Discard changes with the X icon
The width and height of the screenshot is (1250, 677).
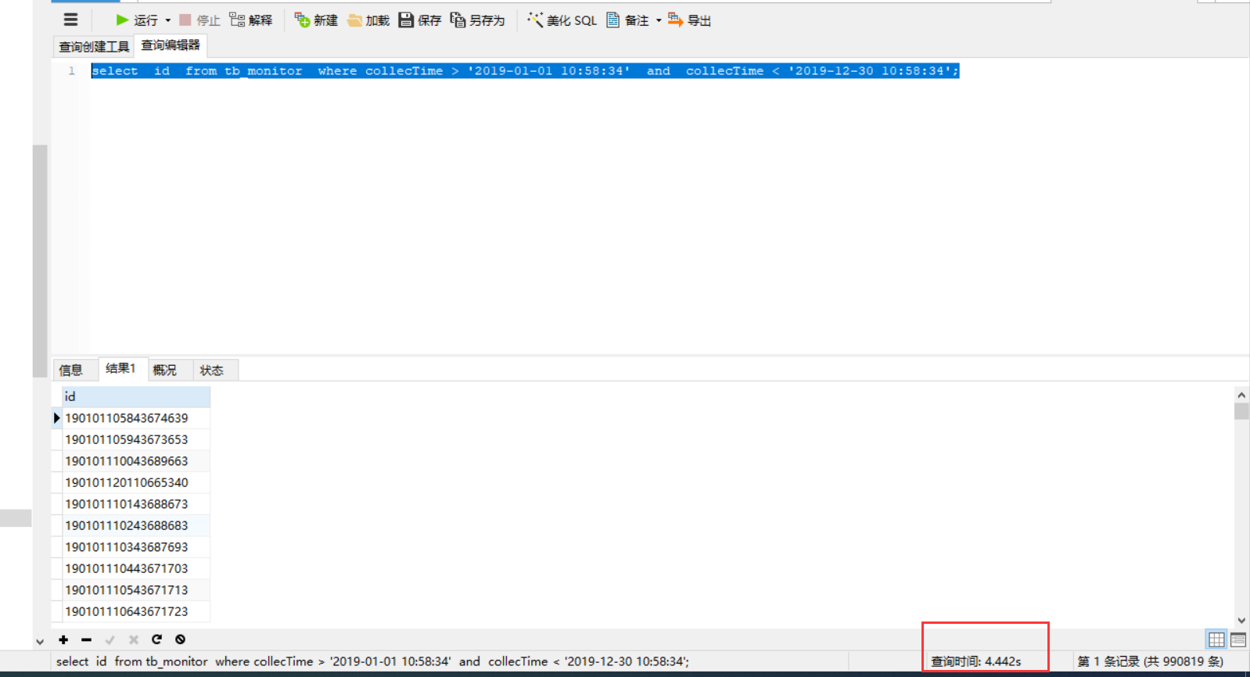coord(134,639)
